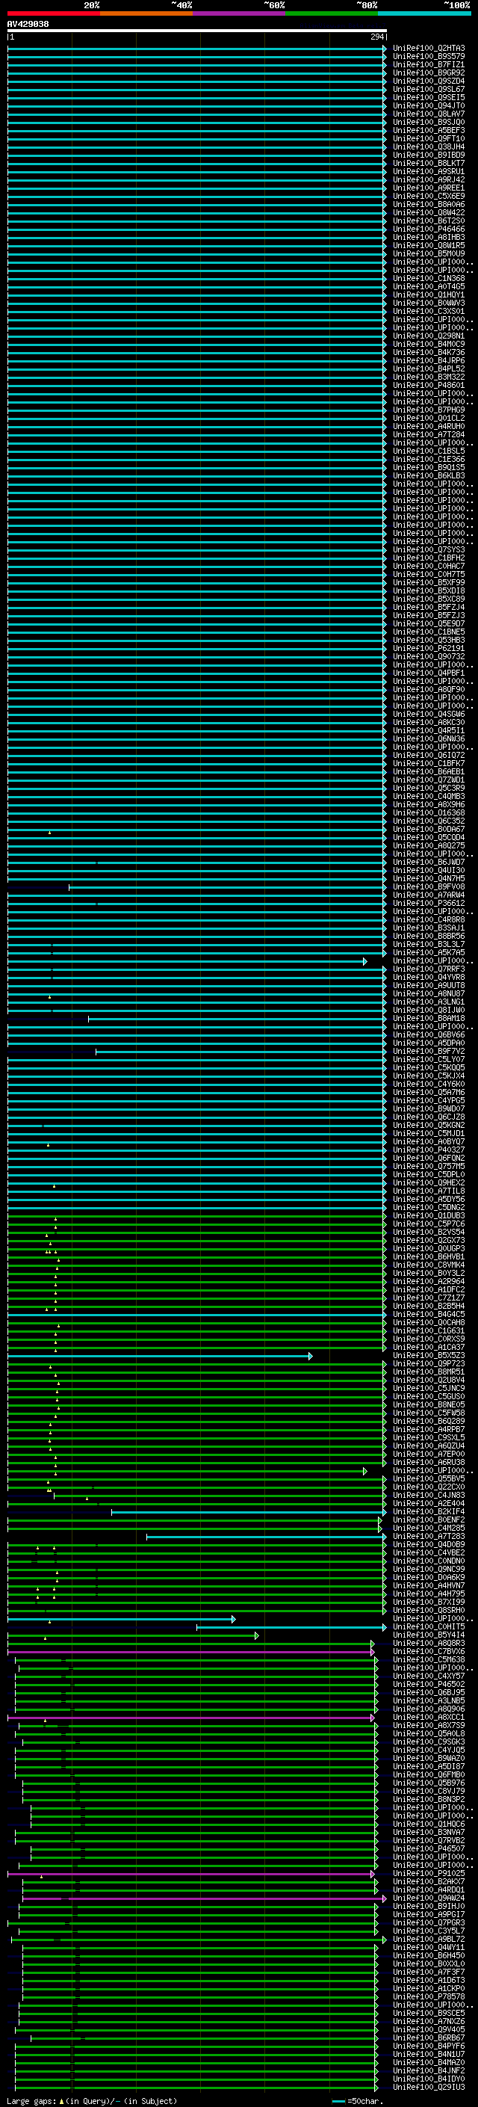478x2107 pixels.
Task: Click the query end position 294
Action: (x=376, y=37)
